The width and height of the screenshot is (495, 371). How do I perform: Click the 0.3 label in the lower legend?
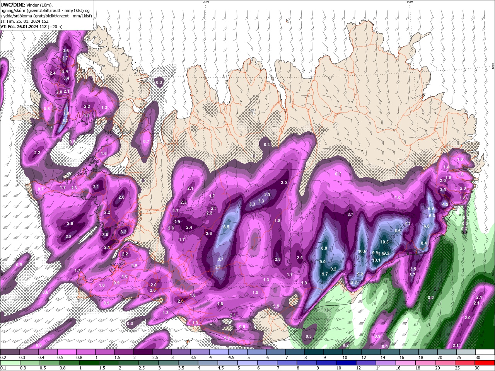tap(23, 368)
